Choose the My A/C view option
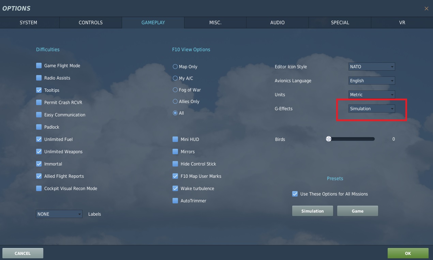 [x=175, y=78]
